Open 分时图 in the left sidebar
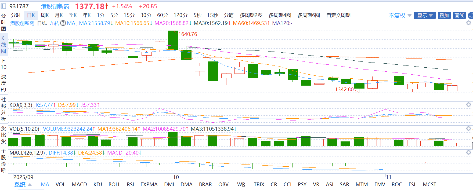 (x=3, y=22)
